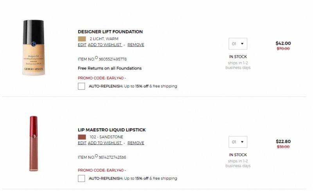The width and height of the screenshot is (313, 191).
Task: Click the info icon beside foundation item number
Action: click(96, 57)
